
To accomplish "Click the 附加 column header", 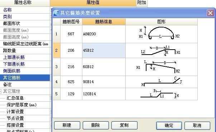I will tap(142, 3).
